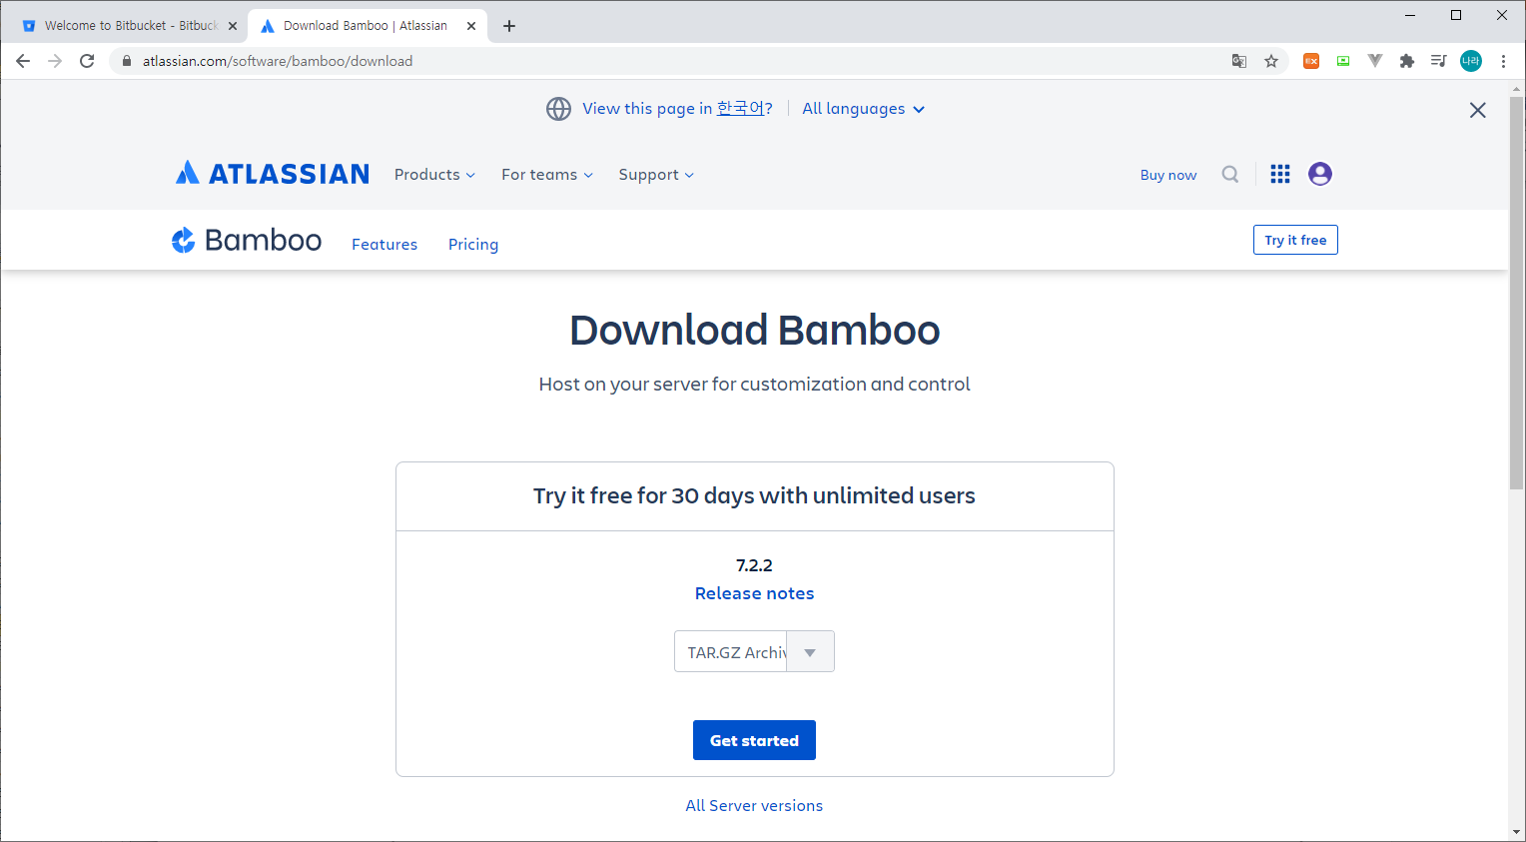1526x842 pixels.
Task: Bookmark this page with the star icon
Action: (1270, 61)
